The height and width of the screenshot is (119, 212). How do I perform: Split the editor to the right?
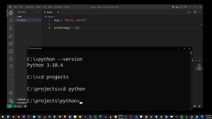tap(195, 12)
